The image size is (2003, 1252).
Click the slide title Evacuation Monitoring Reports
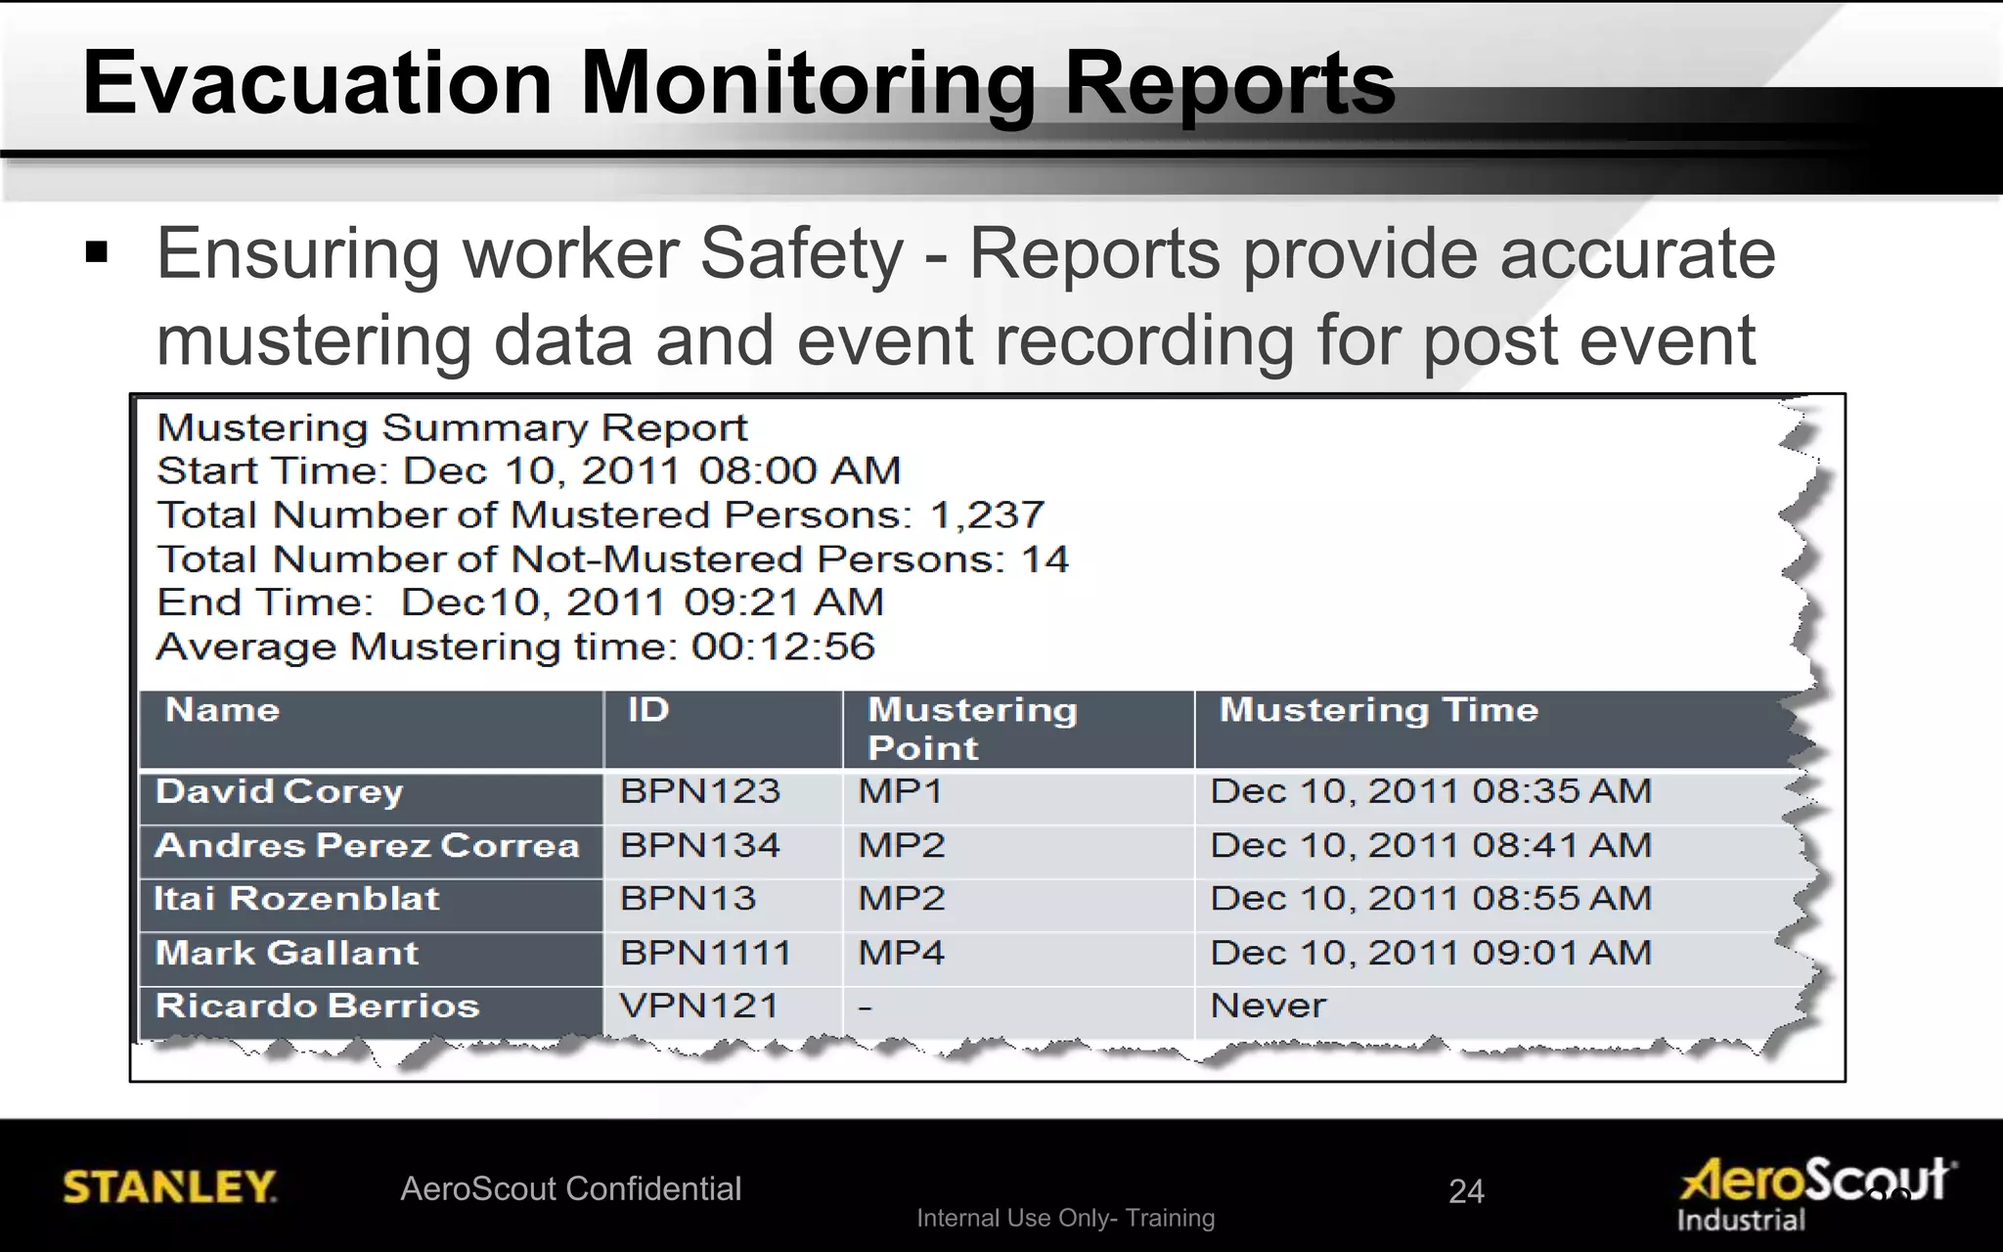point(739,84)
